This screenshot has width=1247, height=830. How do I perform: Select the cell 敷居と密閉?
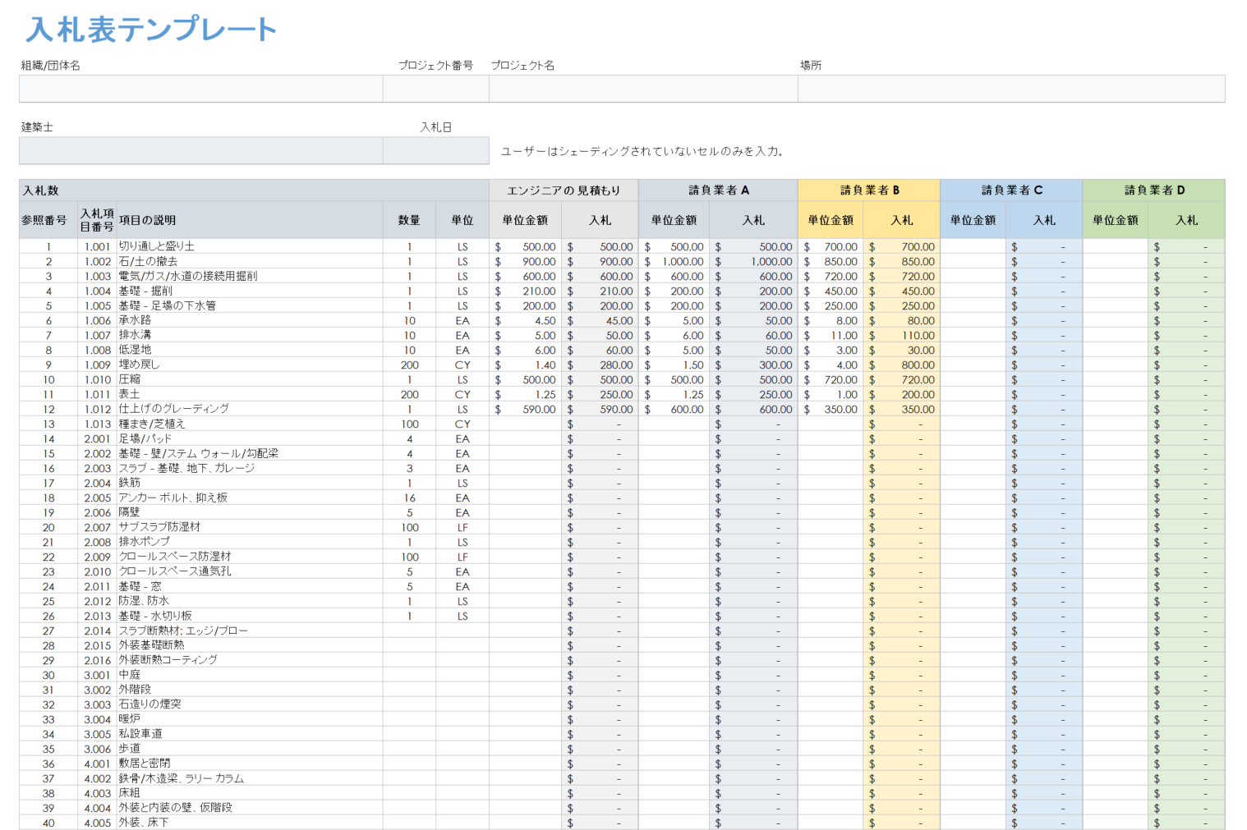250,764
